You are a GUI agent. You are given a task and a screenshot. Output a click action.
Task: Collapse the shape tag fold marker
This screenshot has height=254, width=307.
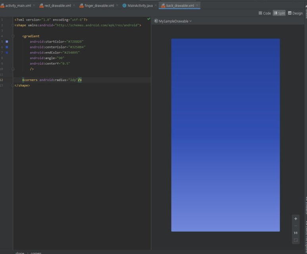13,25
